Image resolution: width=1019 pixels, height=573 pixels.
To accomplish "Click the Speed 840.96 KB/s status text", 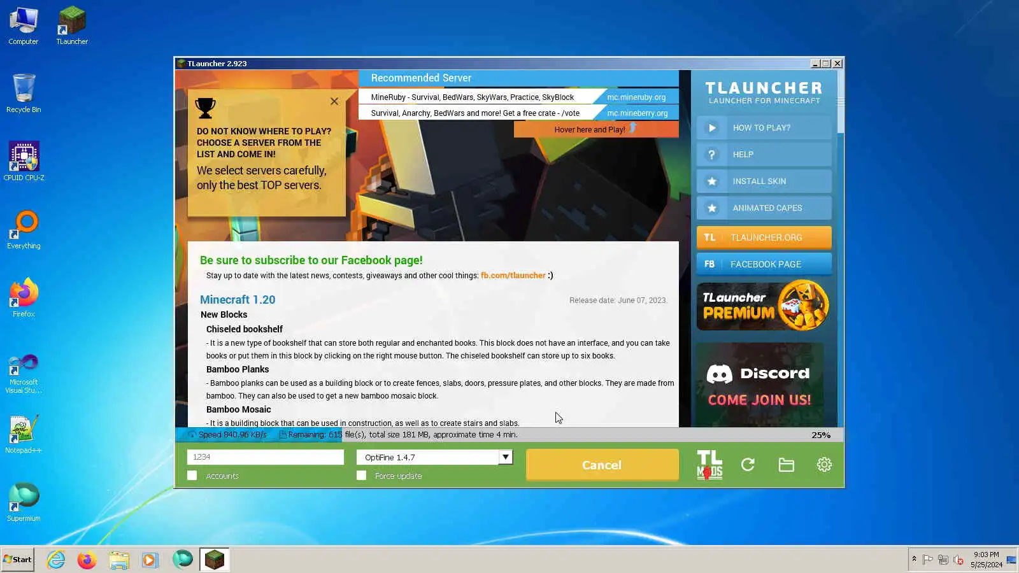I will click(232, 435).
